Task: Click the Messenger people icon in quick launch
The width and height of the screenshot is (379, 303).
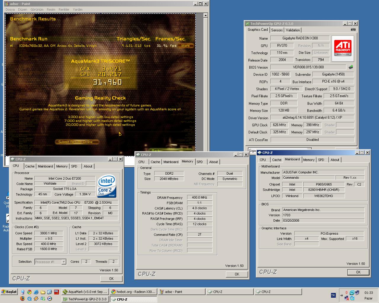Action: coord(43,299)
